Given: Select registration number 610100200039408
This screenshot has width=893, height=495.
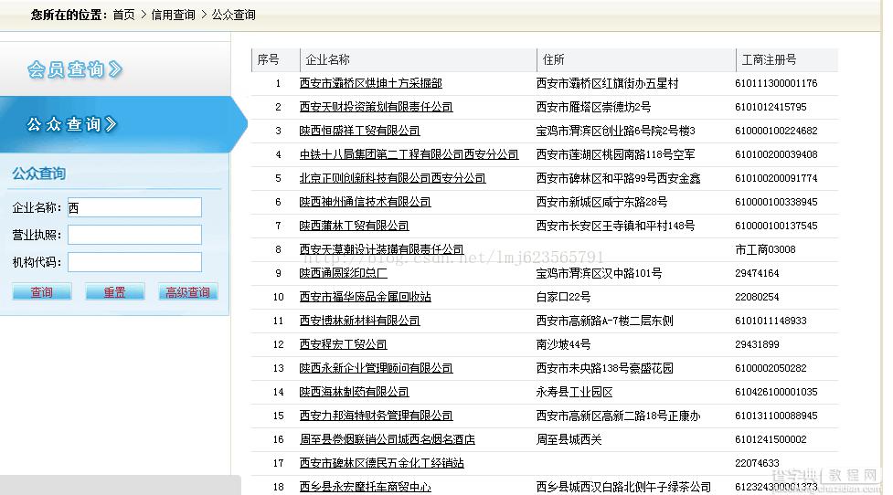Looking at the screenshot, I should click(776, 154).
